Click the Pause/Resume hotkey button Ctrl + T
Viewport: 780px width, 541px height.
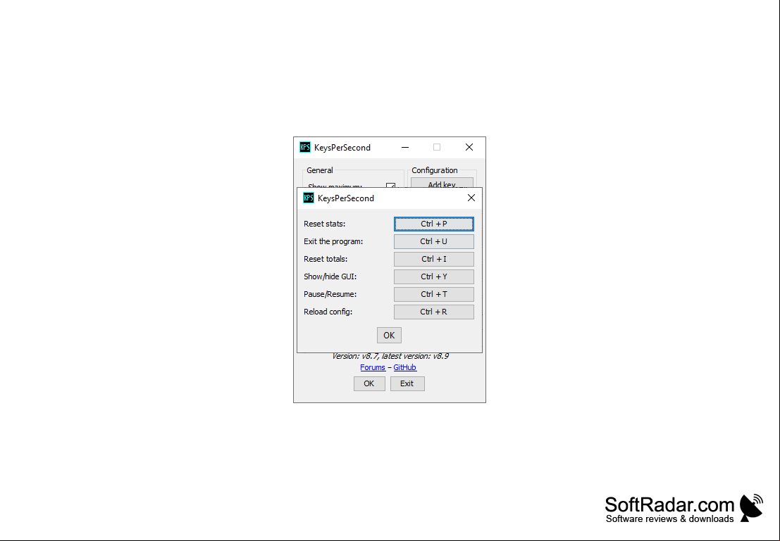click(x=434, y=295)
